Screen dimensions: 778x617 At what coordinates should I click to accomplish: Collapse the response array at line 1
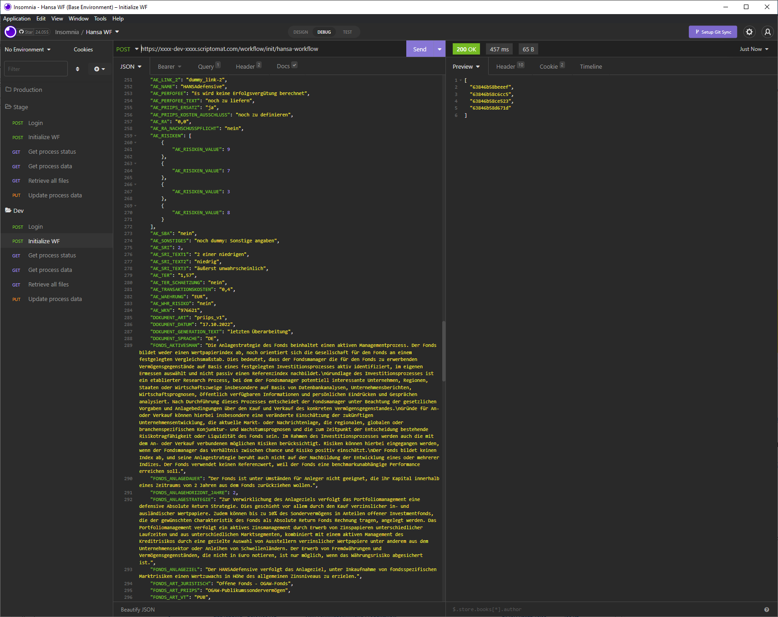coord(460,80)
